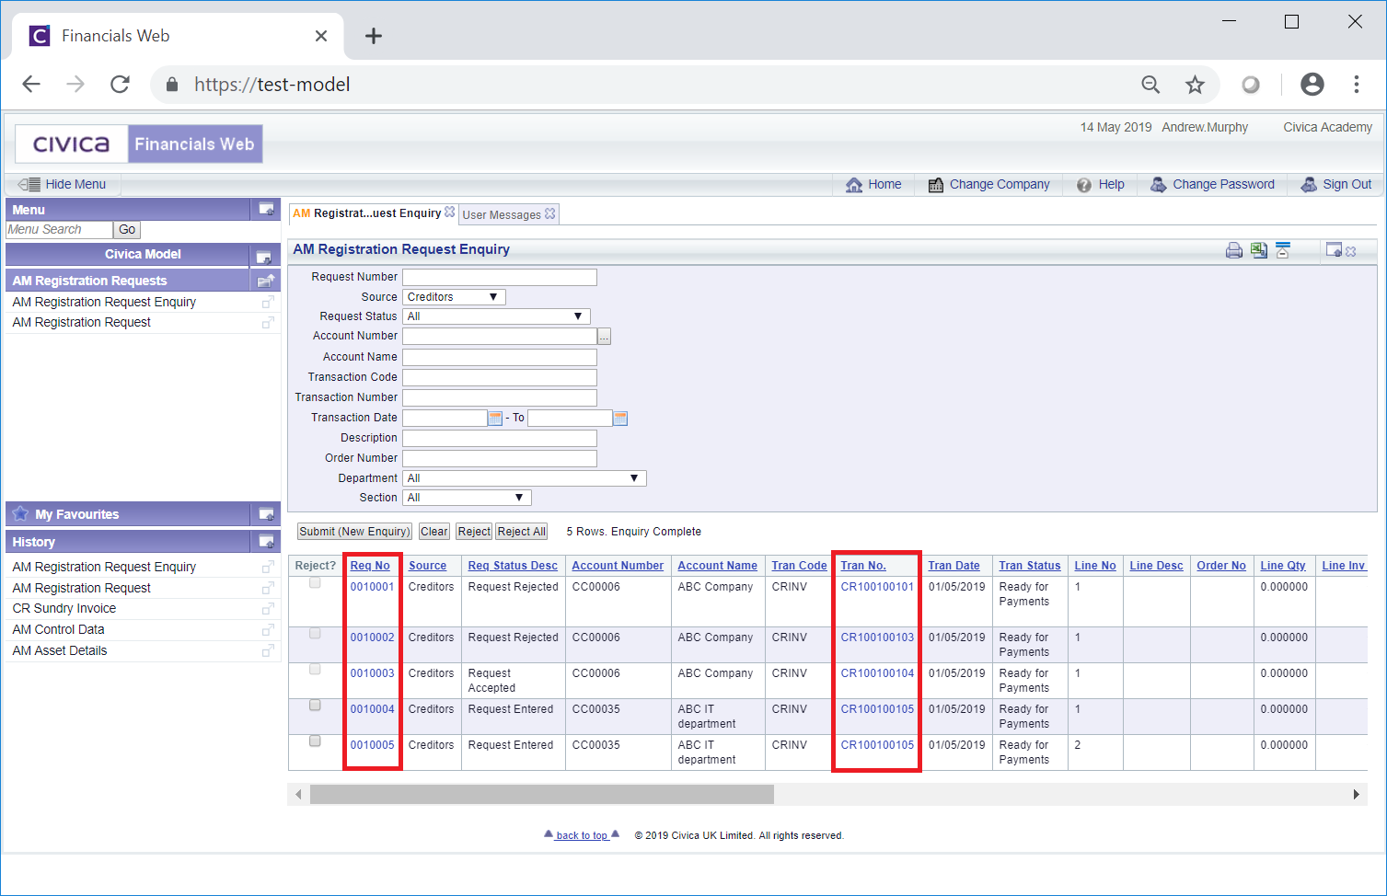
Task: Click Submit (New Enquiry) button
Action: point(354,532)
